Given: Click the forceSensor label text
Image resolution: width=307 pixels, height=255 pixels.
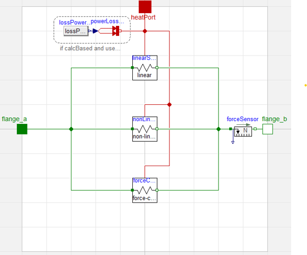Looking at the screenshot, I should (x=242, y=119).
